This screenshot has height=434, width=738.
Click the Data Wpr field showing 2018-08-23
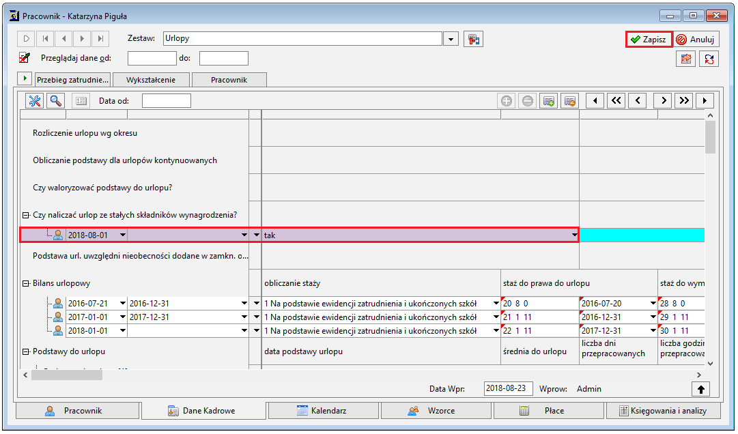point(509,388)
